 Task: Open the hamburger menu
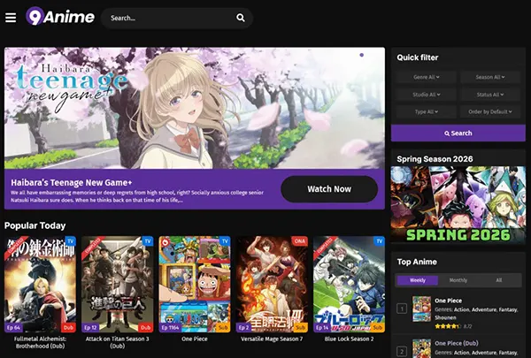[x=11, y=18]
